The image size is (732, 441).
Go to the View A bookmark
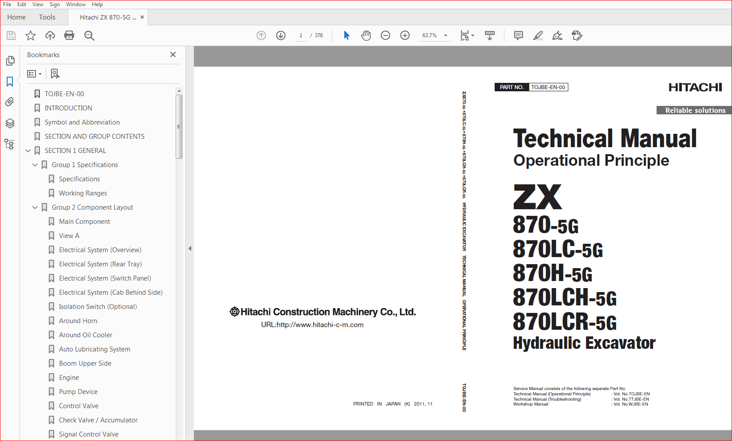(69, 236)
